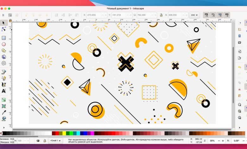The width and height of the screenshot is (247, 149).
Task: Toggle current layer visibility eye icon
Action: point(38,140)
